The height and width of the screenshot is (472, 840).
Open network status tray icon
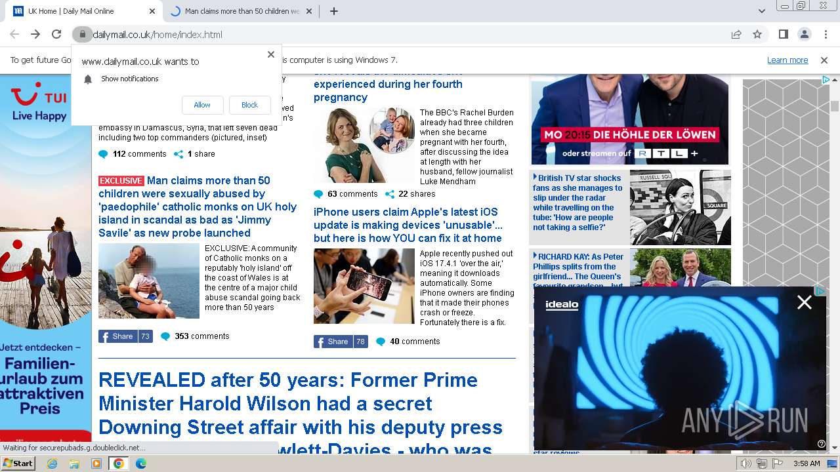762,463
